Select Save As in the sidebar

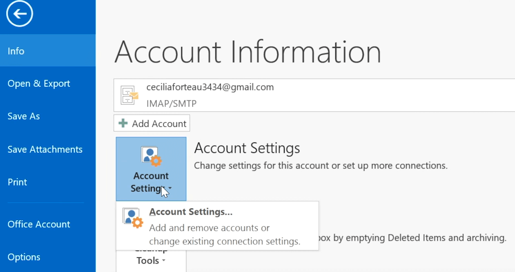pos(48,116)
